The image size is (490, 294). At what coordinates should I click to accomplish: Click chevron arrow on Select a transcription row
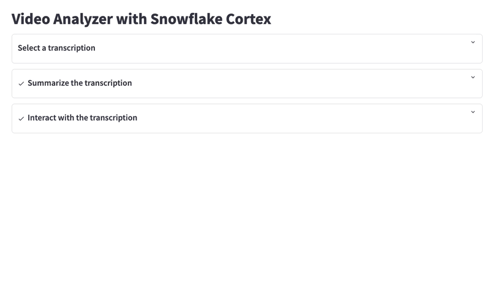[473, 42]
